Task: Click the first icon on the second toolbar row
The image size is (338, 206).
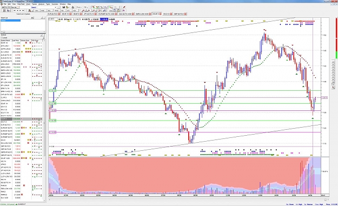Action: pos(4,10)
